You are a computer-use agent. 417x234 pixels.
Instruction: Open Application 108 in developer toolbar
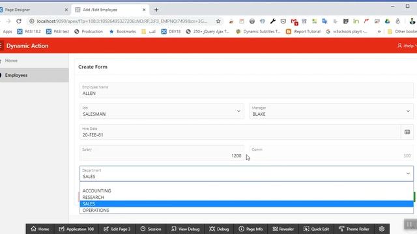(76, 229)
